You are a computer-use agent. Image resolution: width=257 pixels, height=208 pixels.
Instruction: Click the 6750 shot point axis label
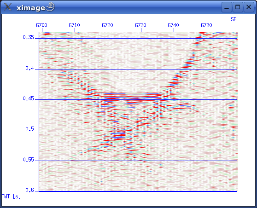206,25
